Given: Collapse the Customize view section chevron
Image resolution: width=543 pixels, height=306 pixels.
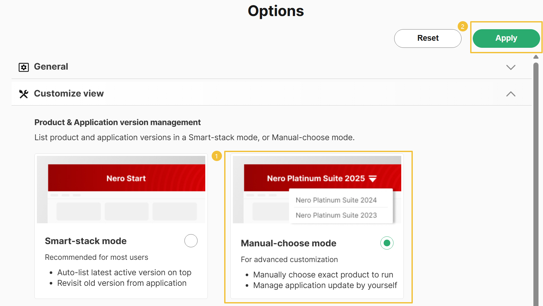Looking at the screenshot, I should 511,94.
